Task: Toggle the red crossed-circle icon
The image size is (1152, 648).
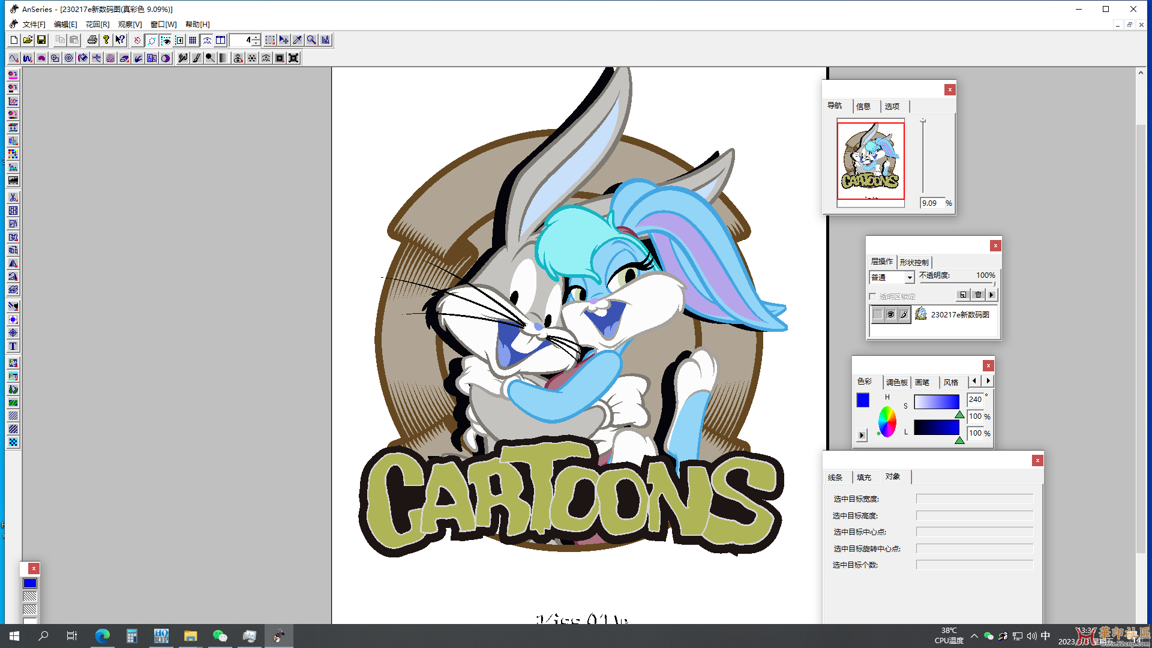Action: [137, 40]
